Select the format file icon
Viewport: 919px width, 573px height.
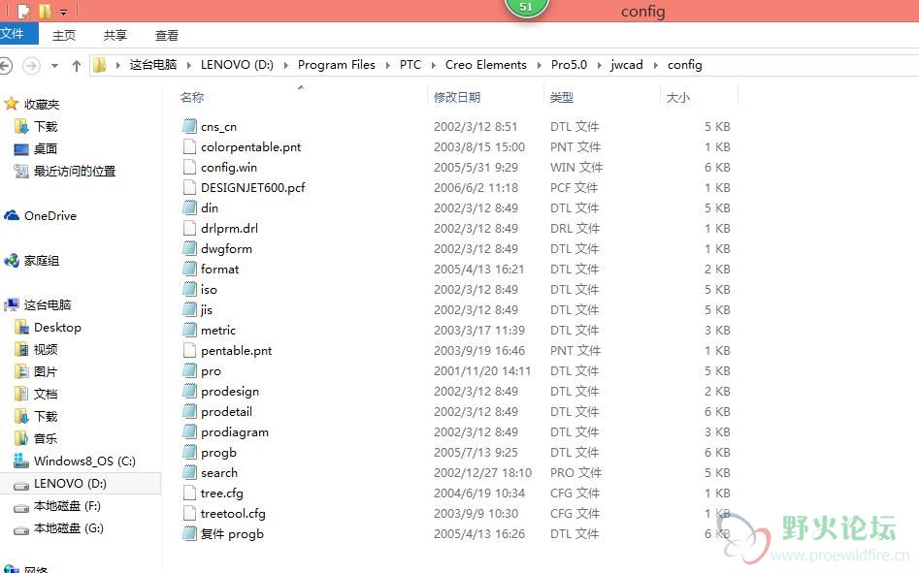pyautogui.click(x=189, y=270)
